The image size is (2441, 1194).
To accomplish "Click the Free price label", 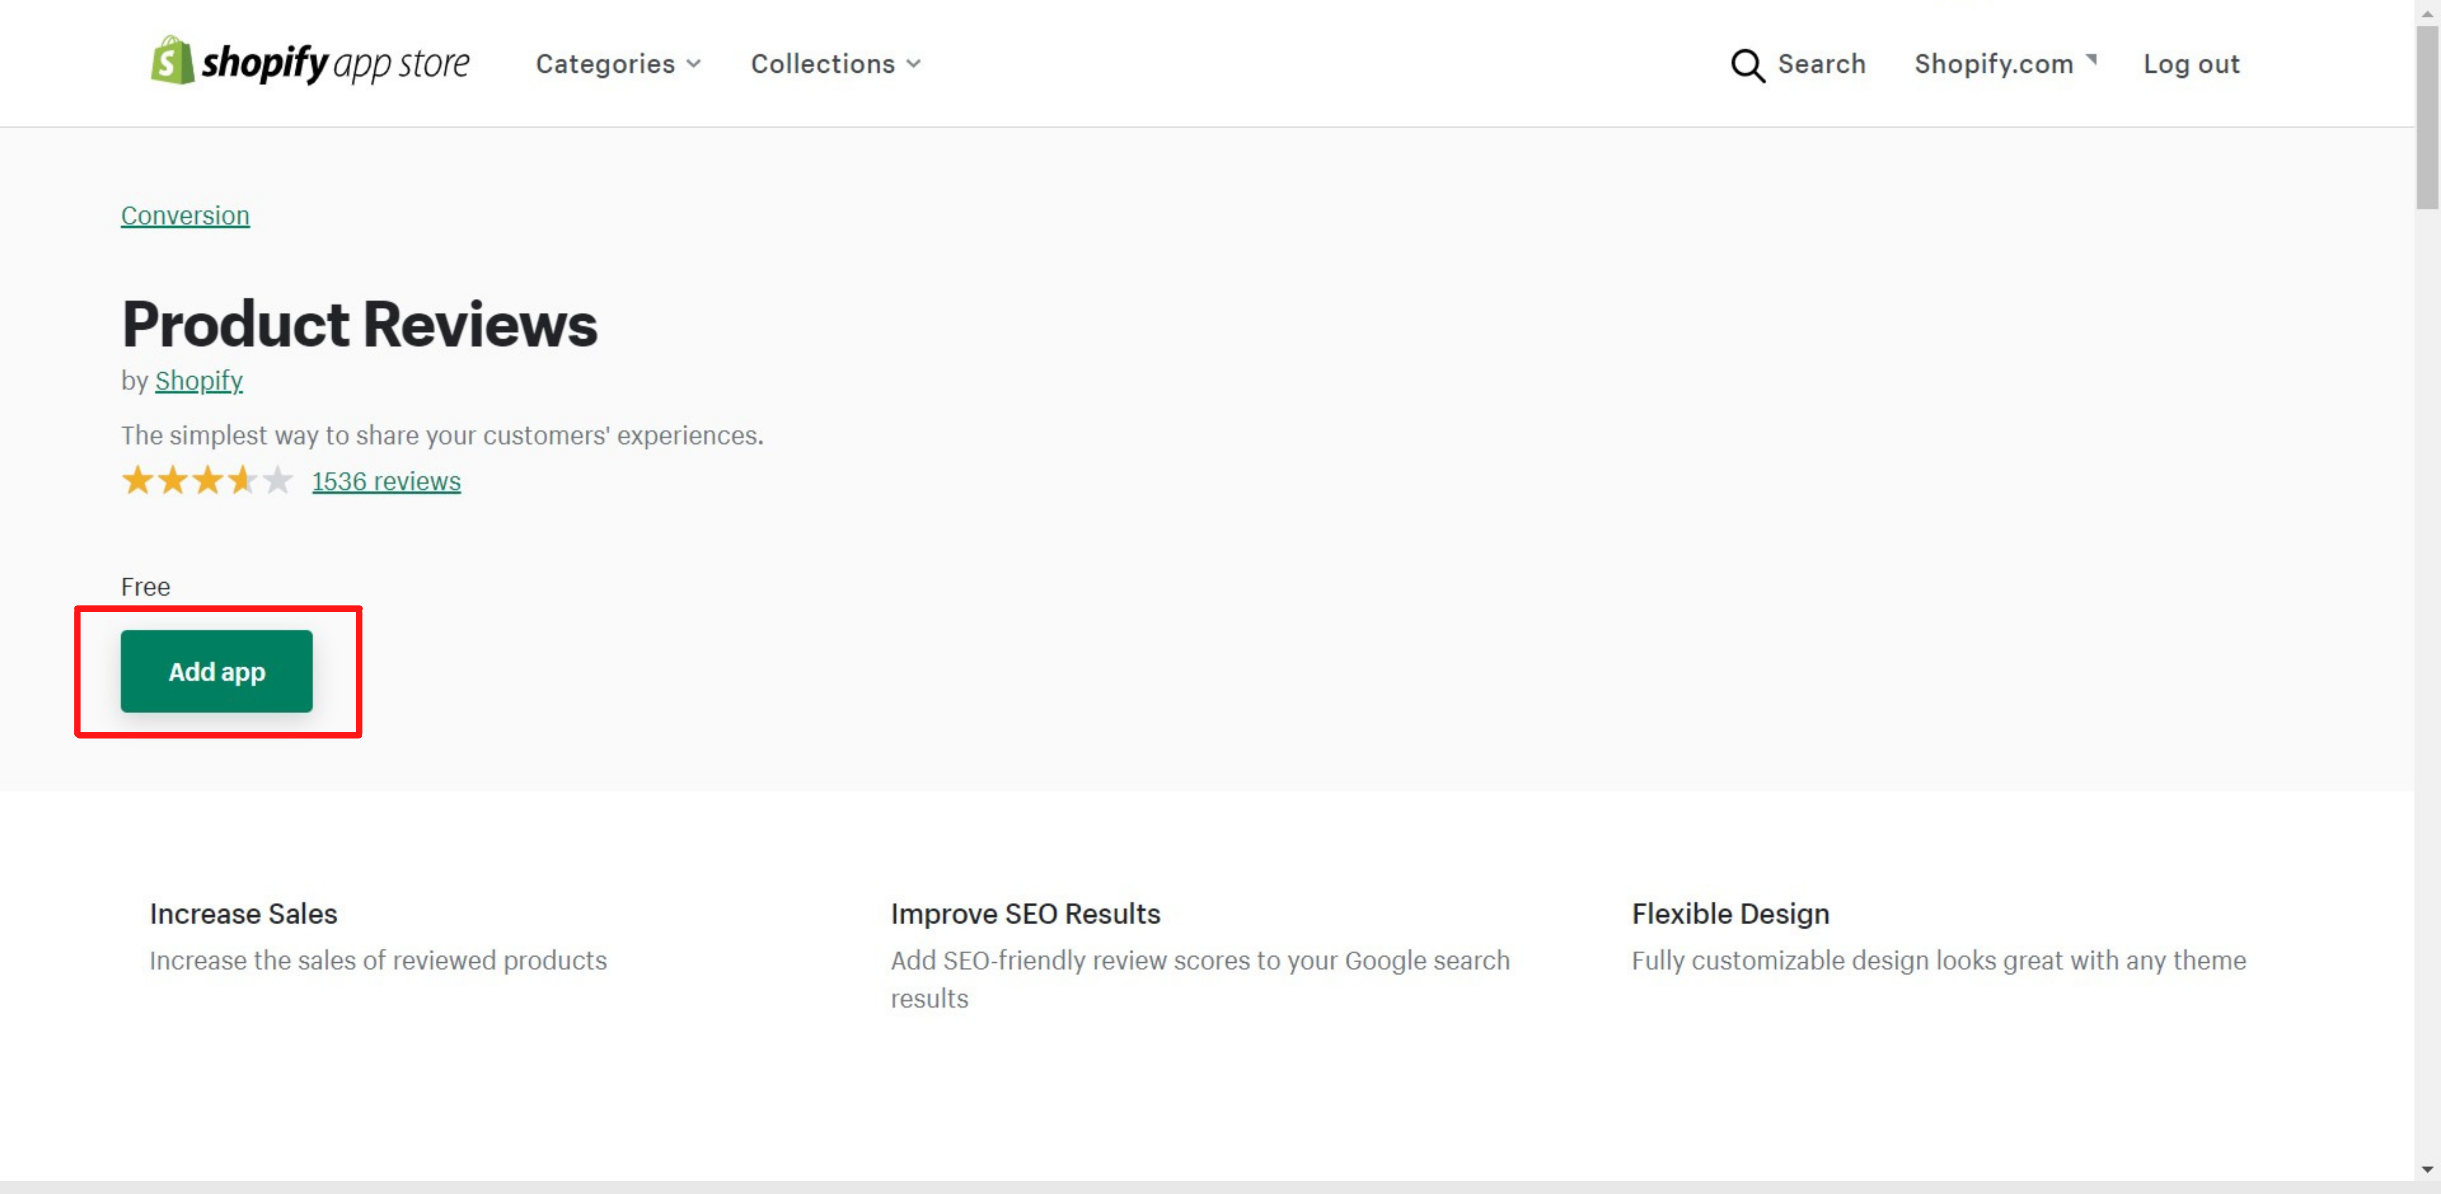I will pyautogui.click(x=145, y=587).
